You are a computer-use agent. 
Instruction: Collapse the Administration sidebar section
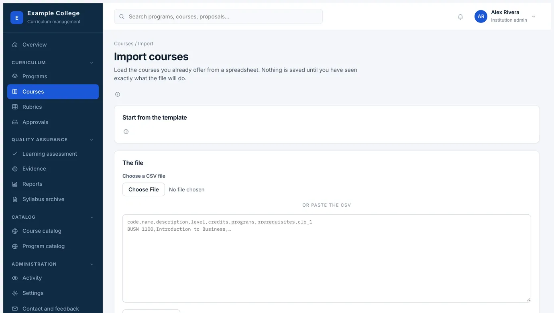[92, 264]
